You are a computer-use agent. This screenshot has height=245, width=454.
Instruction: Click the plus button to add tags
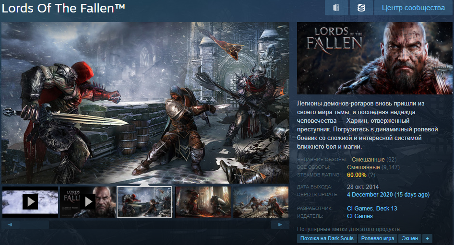coord(427,238)
